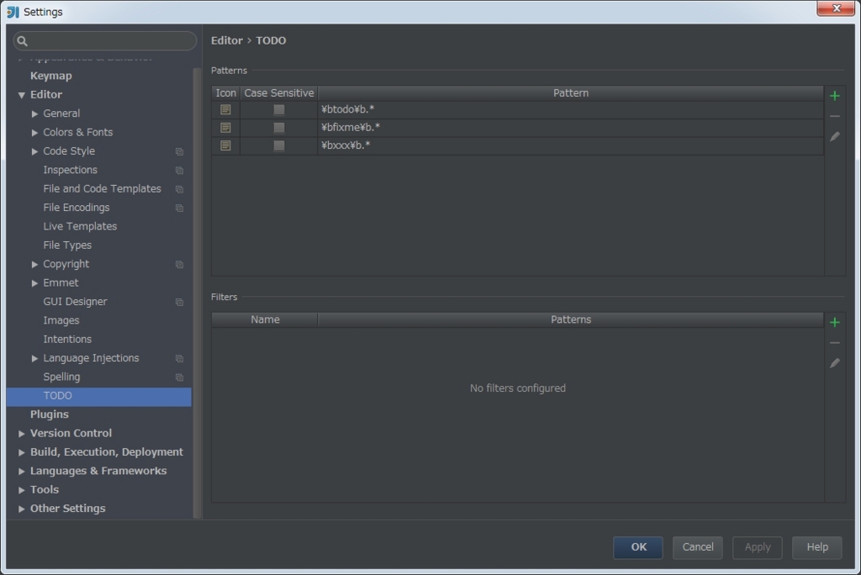Viewport: 861px width, 575px height.
Task: Click the search magnifier icon
Action: [x=22, y=40]
